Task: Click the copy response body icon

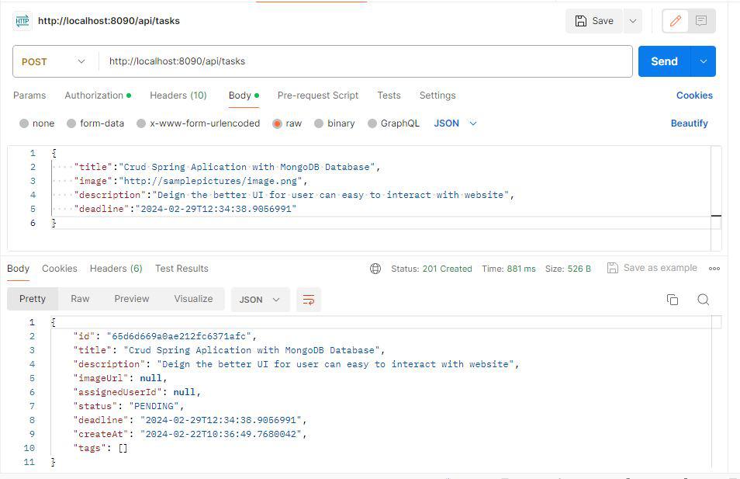Action: 672,299
